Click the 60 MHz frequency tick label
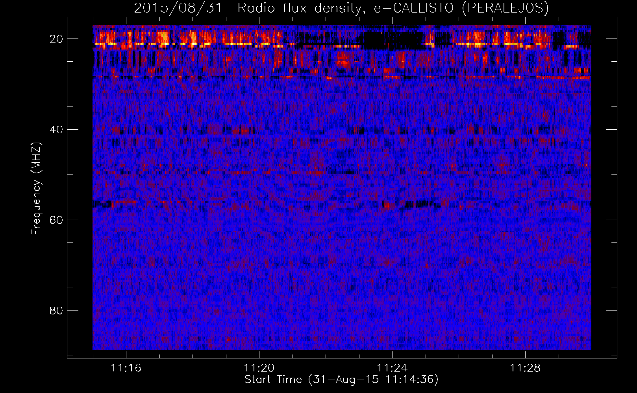This screenshot has width=637, height=393. point(57,220)
